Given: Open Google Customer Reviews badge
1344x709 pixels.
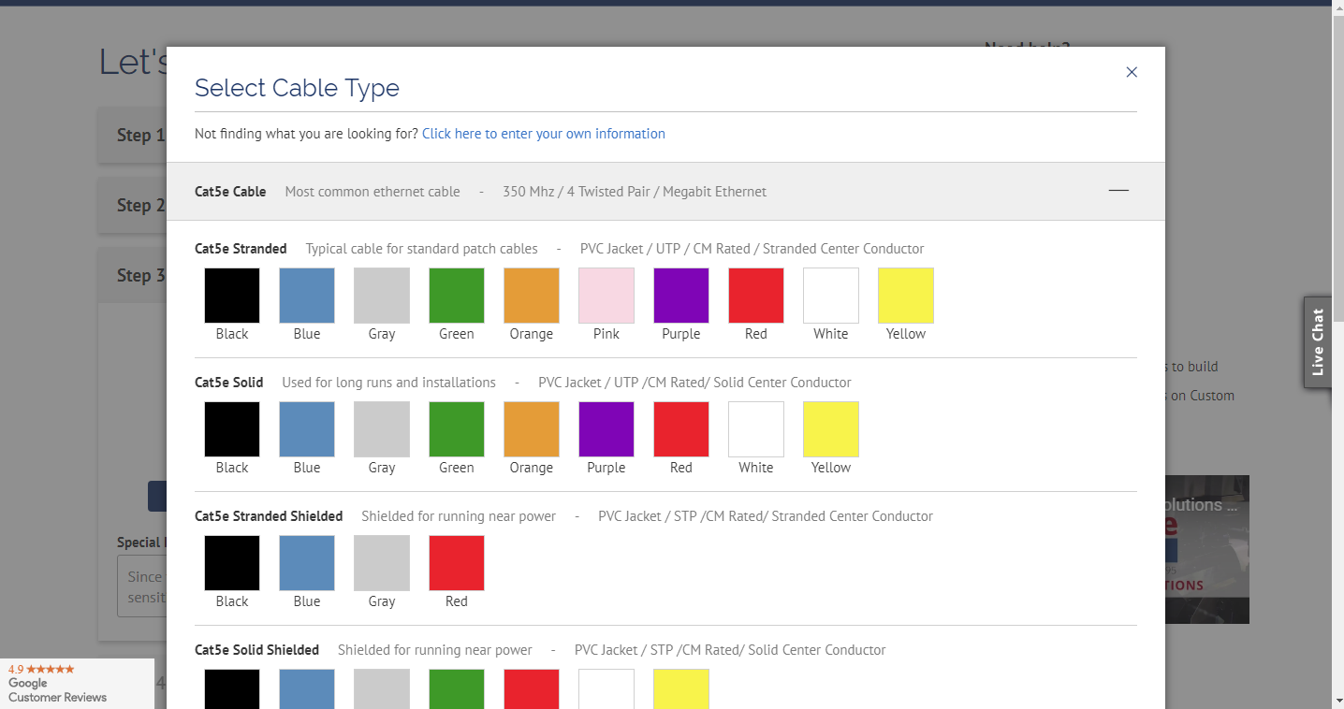Looking at the screenshot, I should coord(77,684).
